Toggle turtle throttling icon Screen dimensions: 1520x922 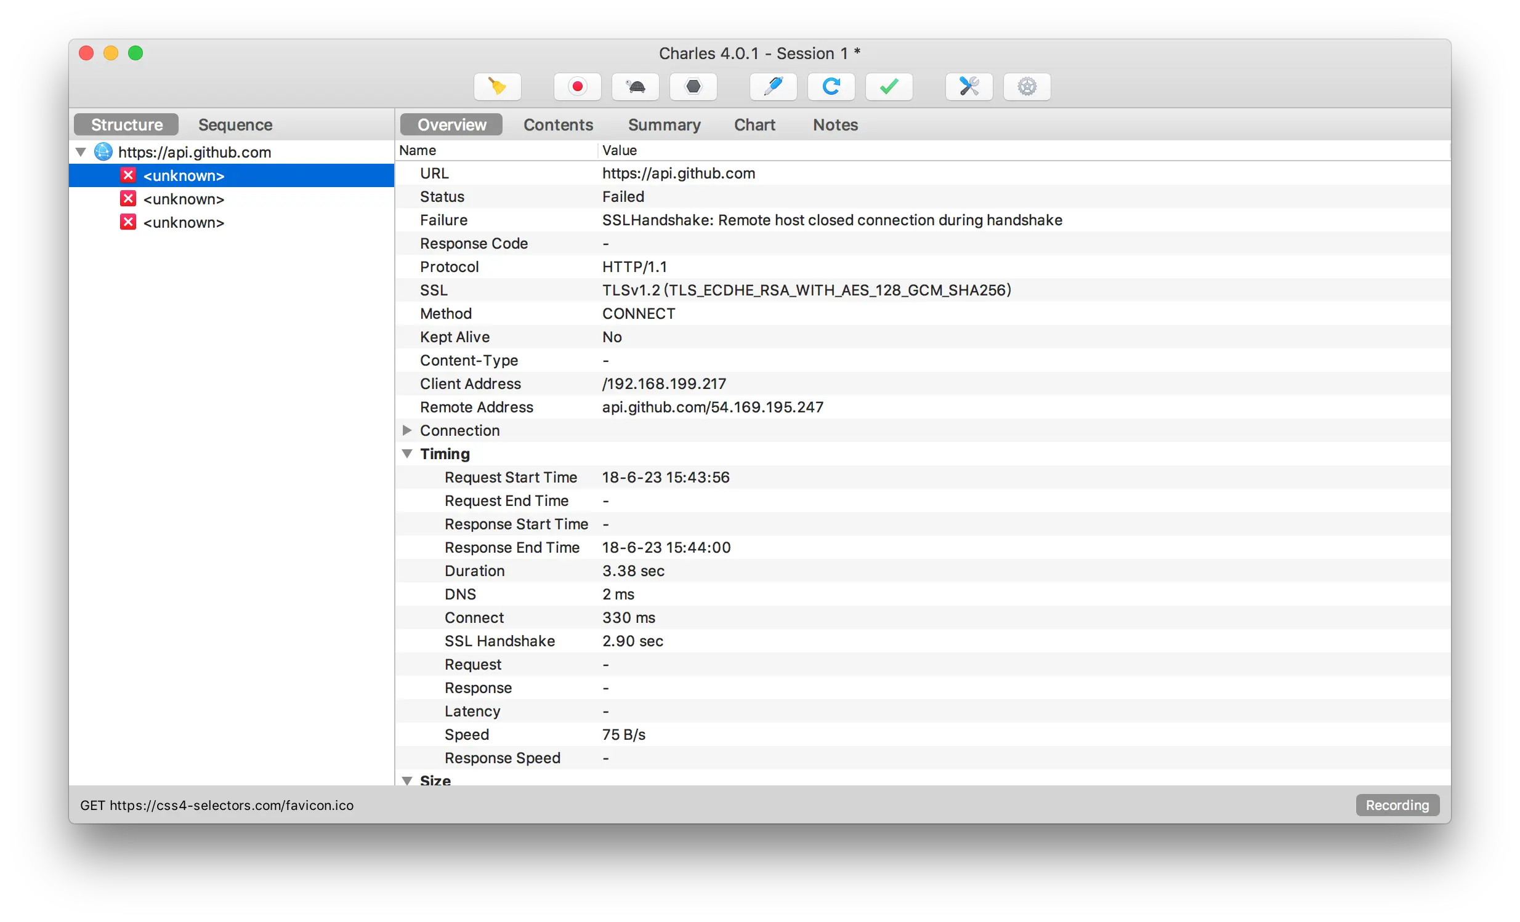(x=635, y=86)
